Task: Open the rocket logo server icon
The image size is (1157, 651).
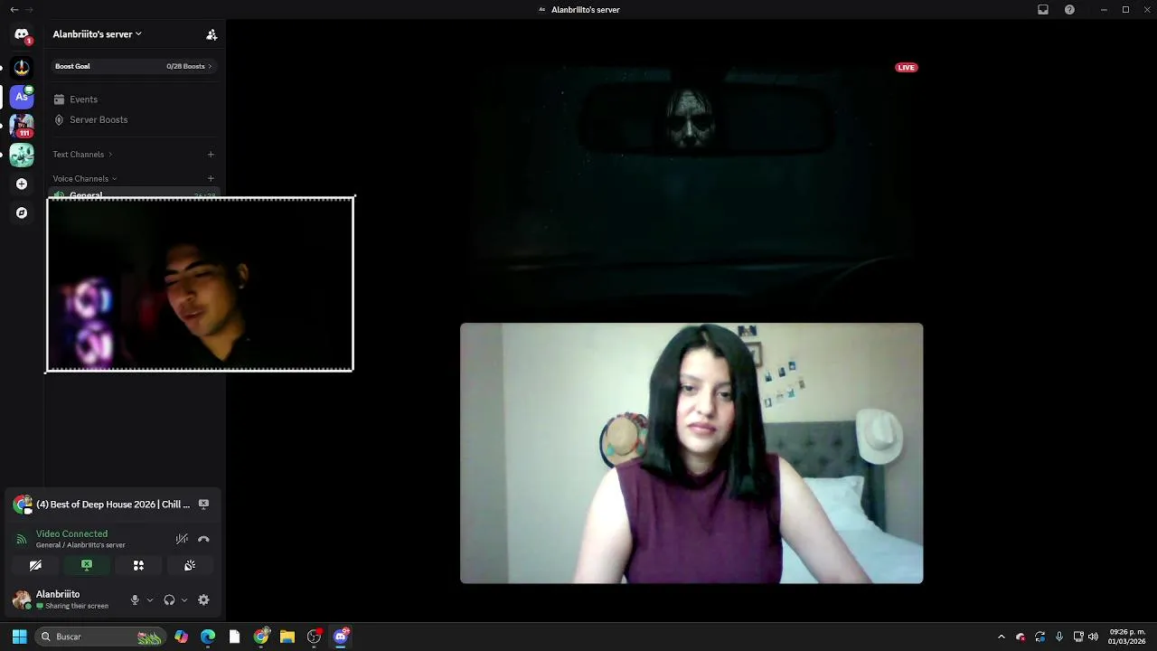Action: point(22,67)
